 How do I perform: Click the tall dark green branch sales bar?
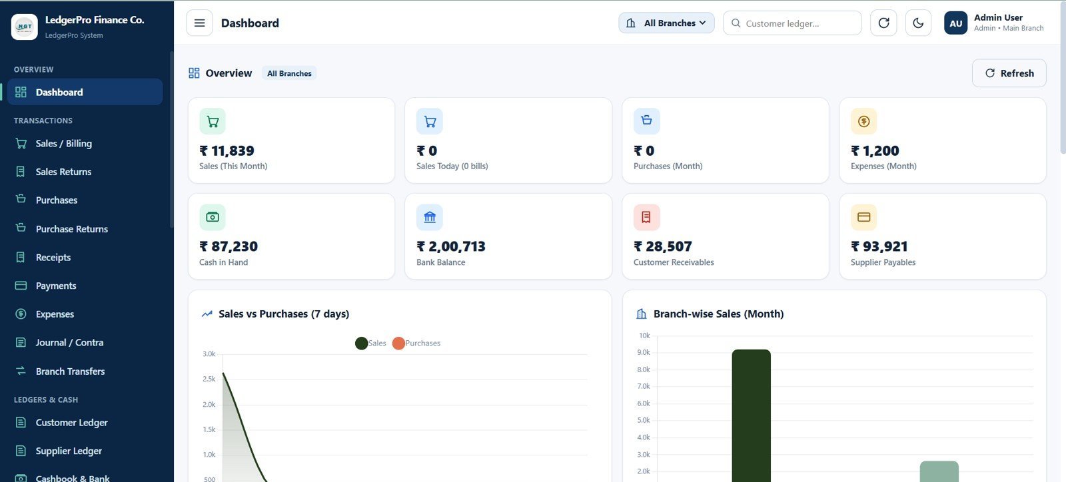751,415
